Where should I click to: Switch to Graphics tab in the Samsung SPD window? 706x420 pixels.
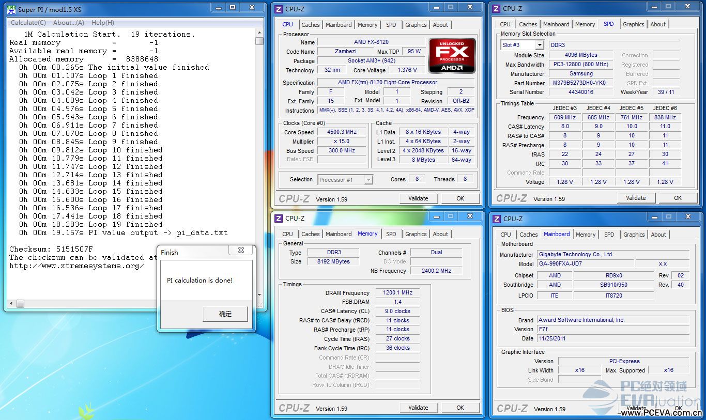(x=633, y=24)
